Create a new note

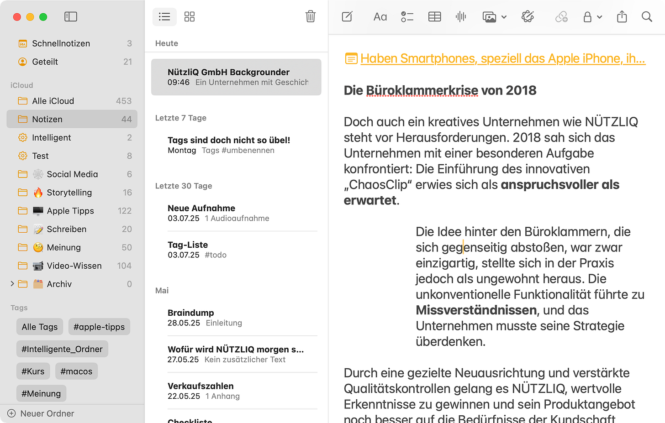tap(347, 17)
